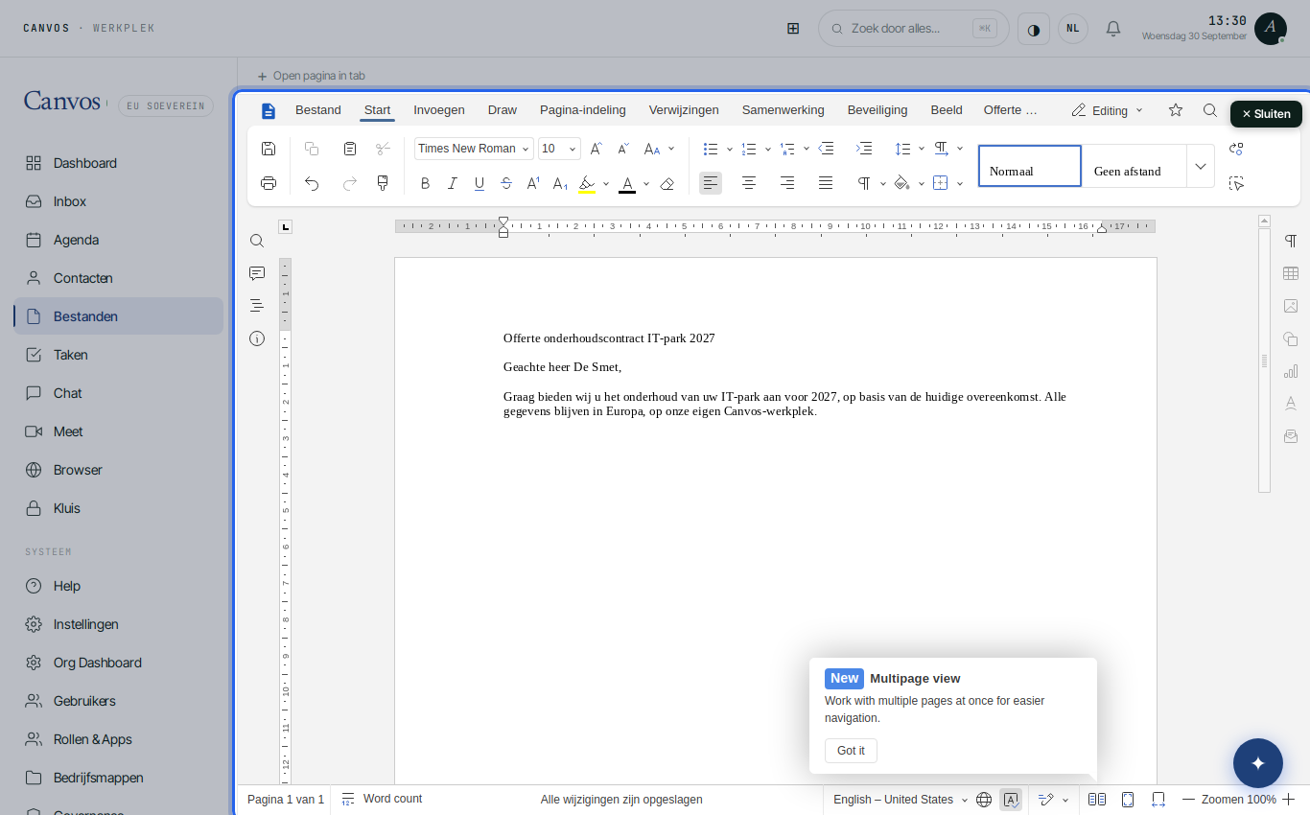Print the document using the printer icon

[x=269, y=183]
